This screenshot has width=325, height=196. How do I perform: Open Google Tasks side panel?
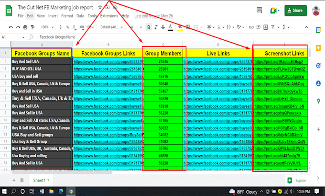pos(318,66)
